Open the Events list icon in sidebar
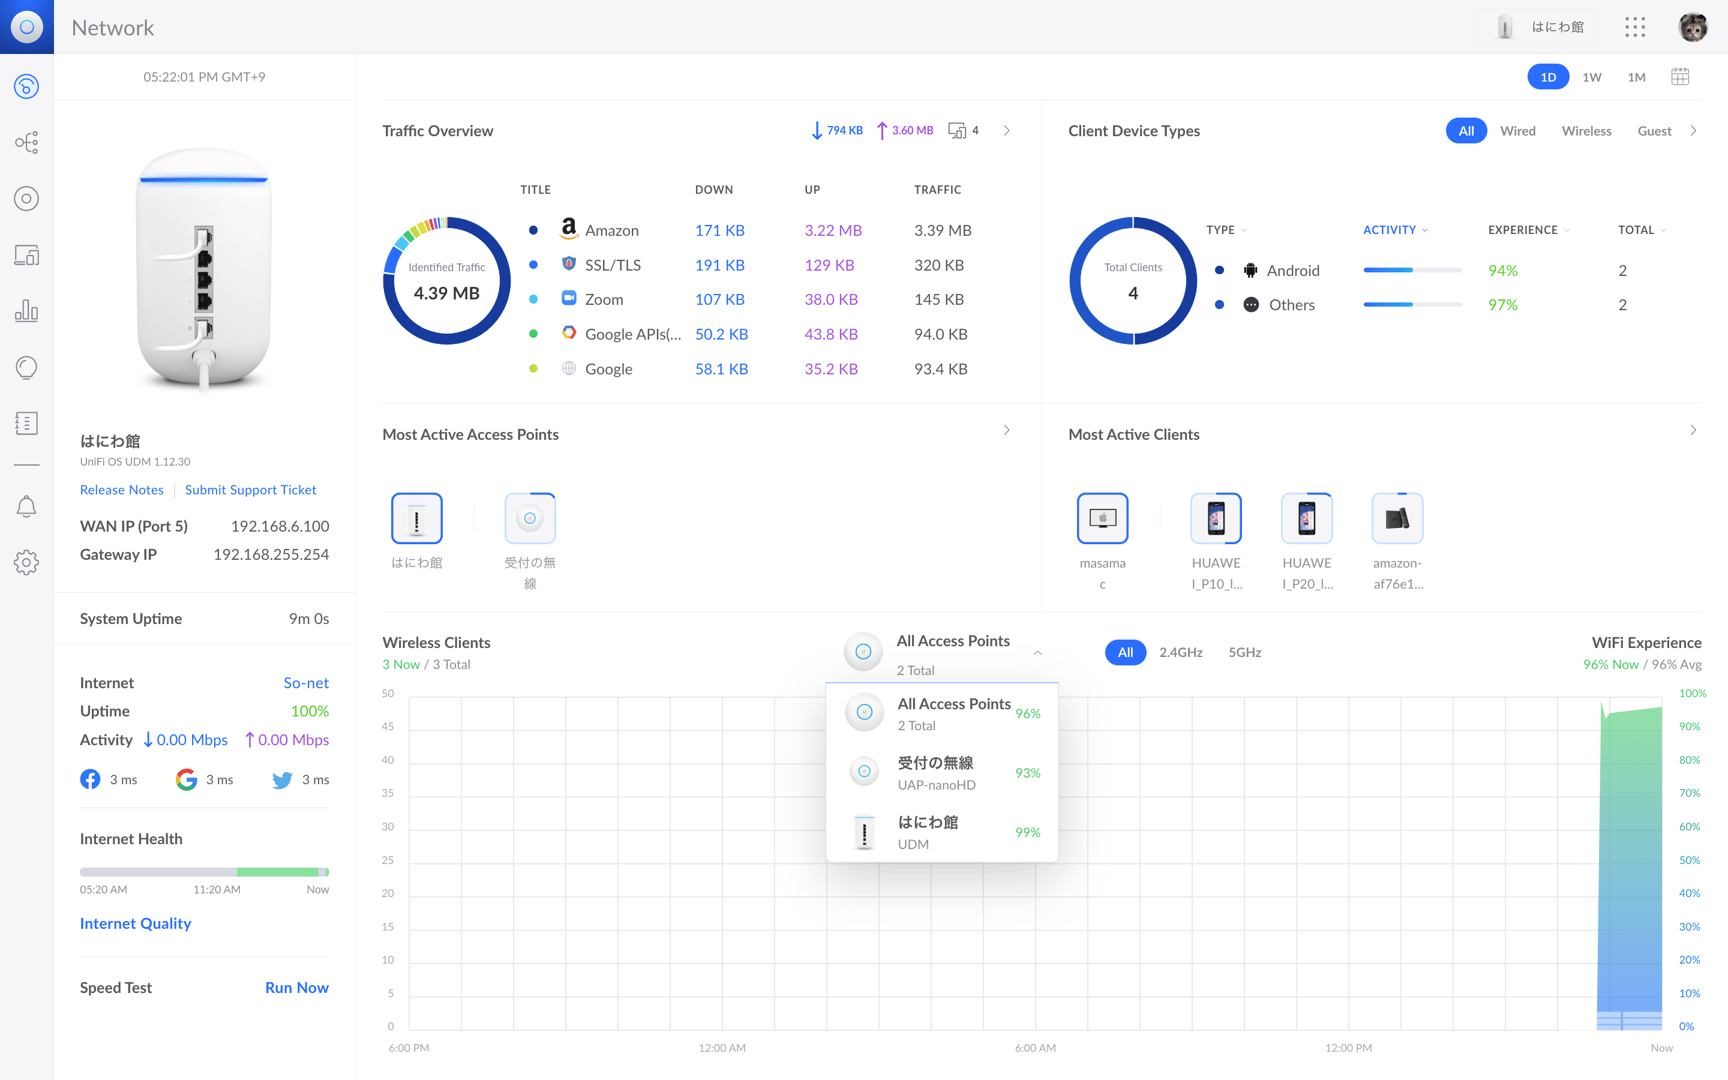Image resolution: width=1728 pixels, height=1080 pixels. [x=26, y=423]
